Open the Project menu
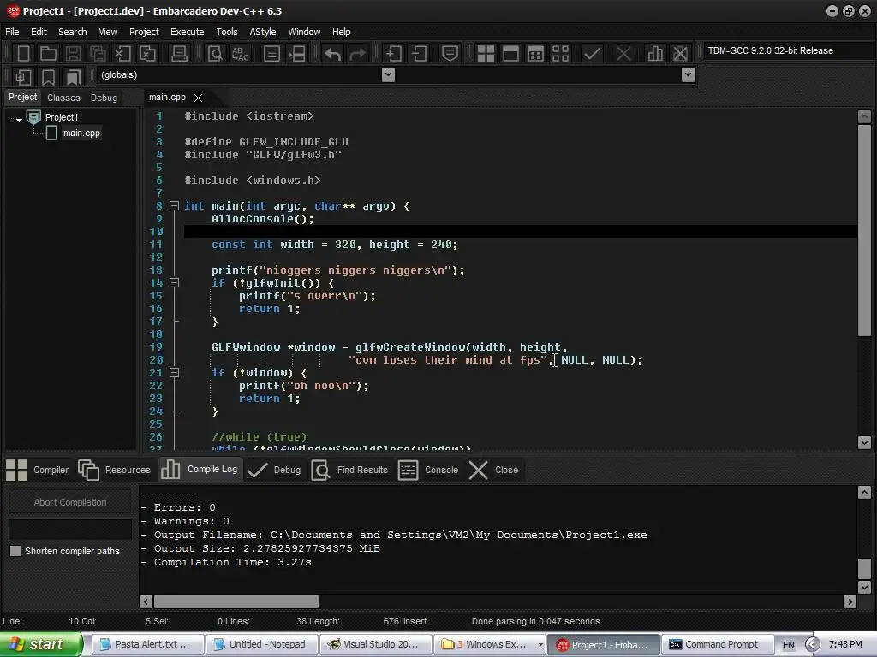The width and height of the screenshot is (877, 657). click(144, 32)
